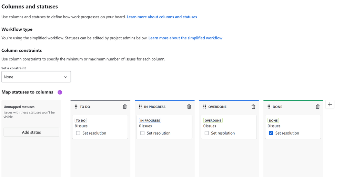The width and height of the screenshot is (344, 177).
Task: Click trash icon on OVERDONE column
Action: 253,107
